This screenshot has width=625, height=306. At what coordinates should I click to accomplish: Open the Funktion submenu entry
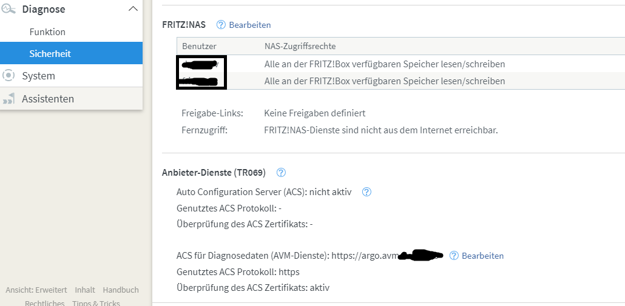click(x=47, y=32)
